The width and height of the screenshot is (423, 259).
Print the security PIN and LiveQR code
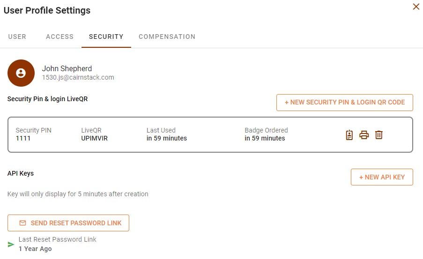coord(364,135)
